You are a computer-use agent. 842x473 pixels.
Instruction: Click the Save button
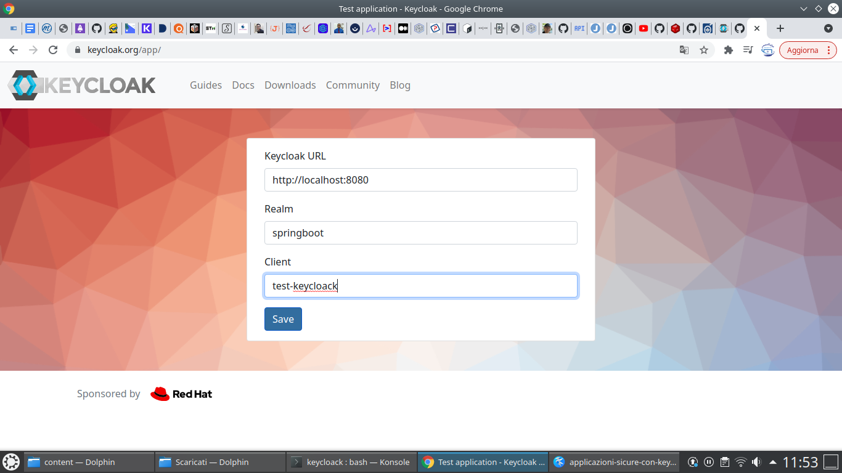coord(283,319)
